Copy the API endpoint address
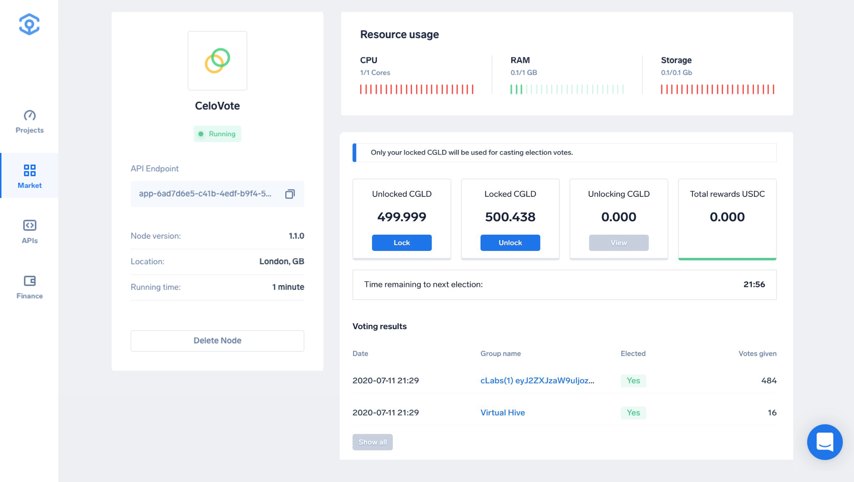854x482 pixels. coord(290,194)
